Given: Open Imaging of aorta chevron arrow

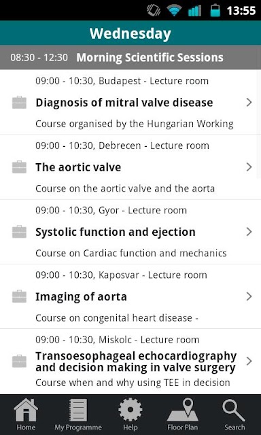Looking at the screenshot, I should [249, 296].
